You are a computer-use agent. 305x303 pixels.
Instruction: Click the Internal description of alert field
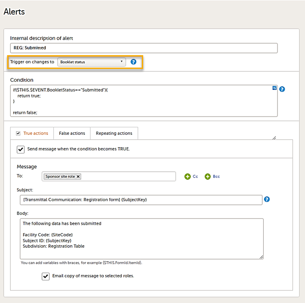click(x=144, y=48)
